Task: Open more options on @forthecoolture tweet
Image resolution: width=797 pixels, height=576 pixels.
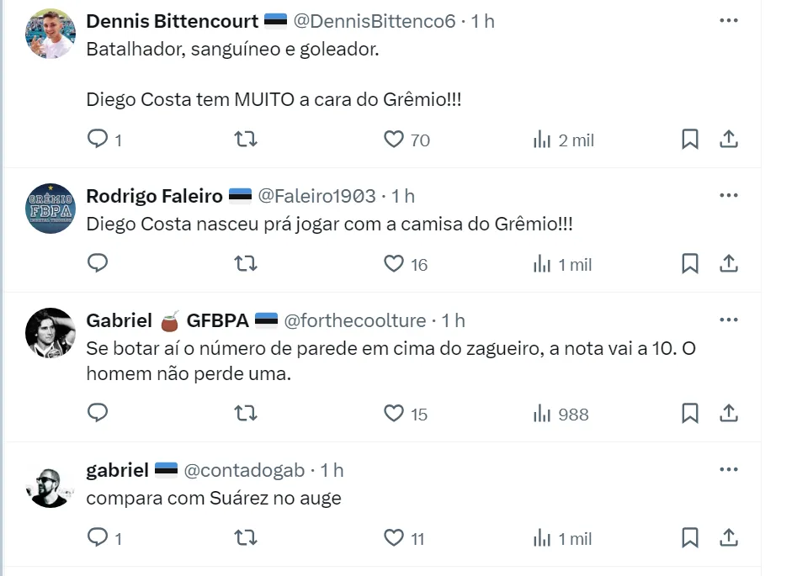Action: coord(728,320)
